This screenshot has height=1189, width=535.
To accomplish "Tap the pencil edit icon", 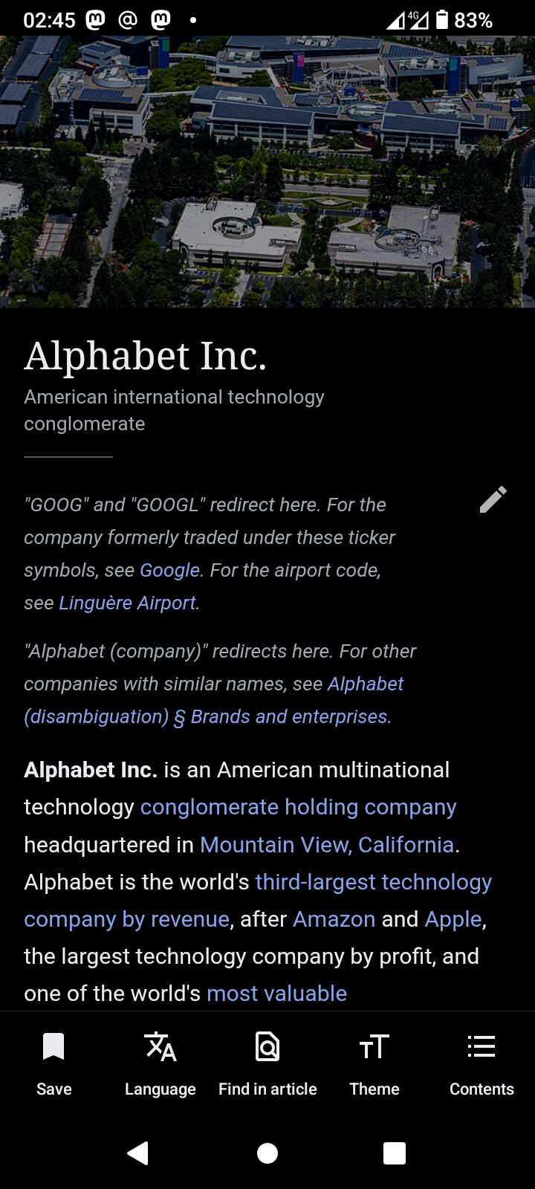I will (x=493, y=500).
